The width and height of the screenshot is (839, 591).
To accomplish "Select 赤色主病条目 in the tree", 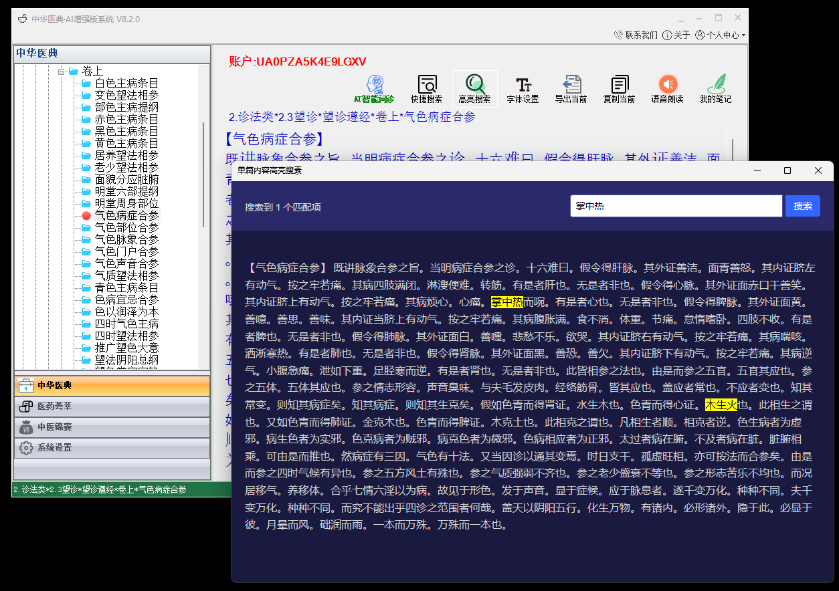I will tap(126, 119).
